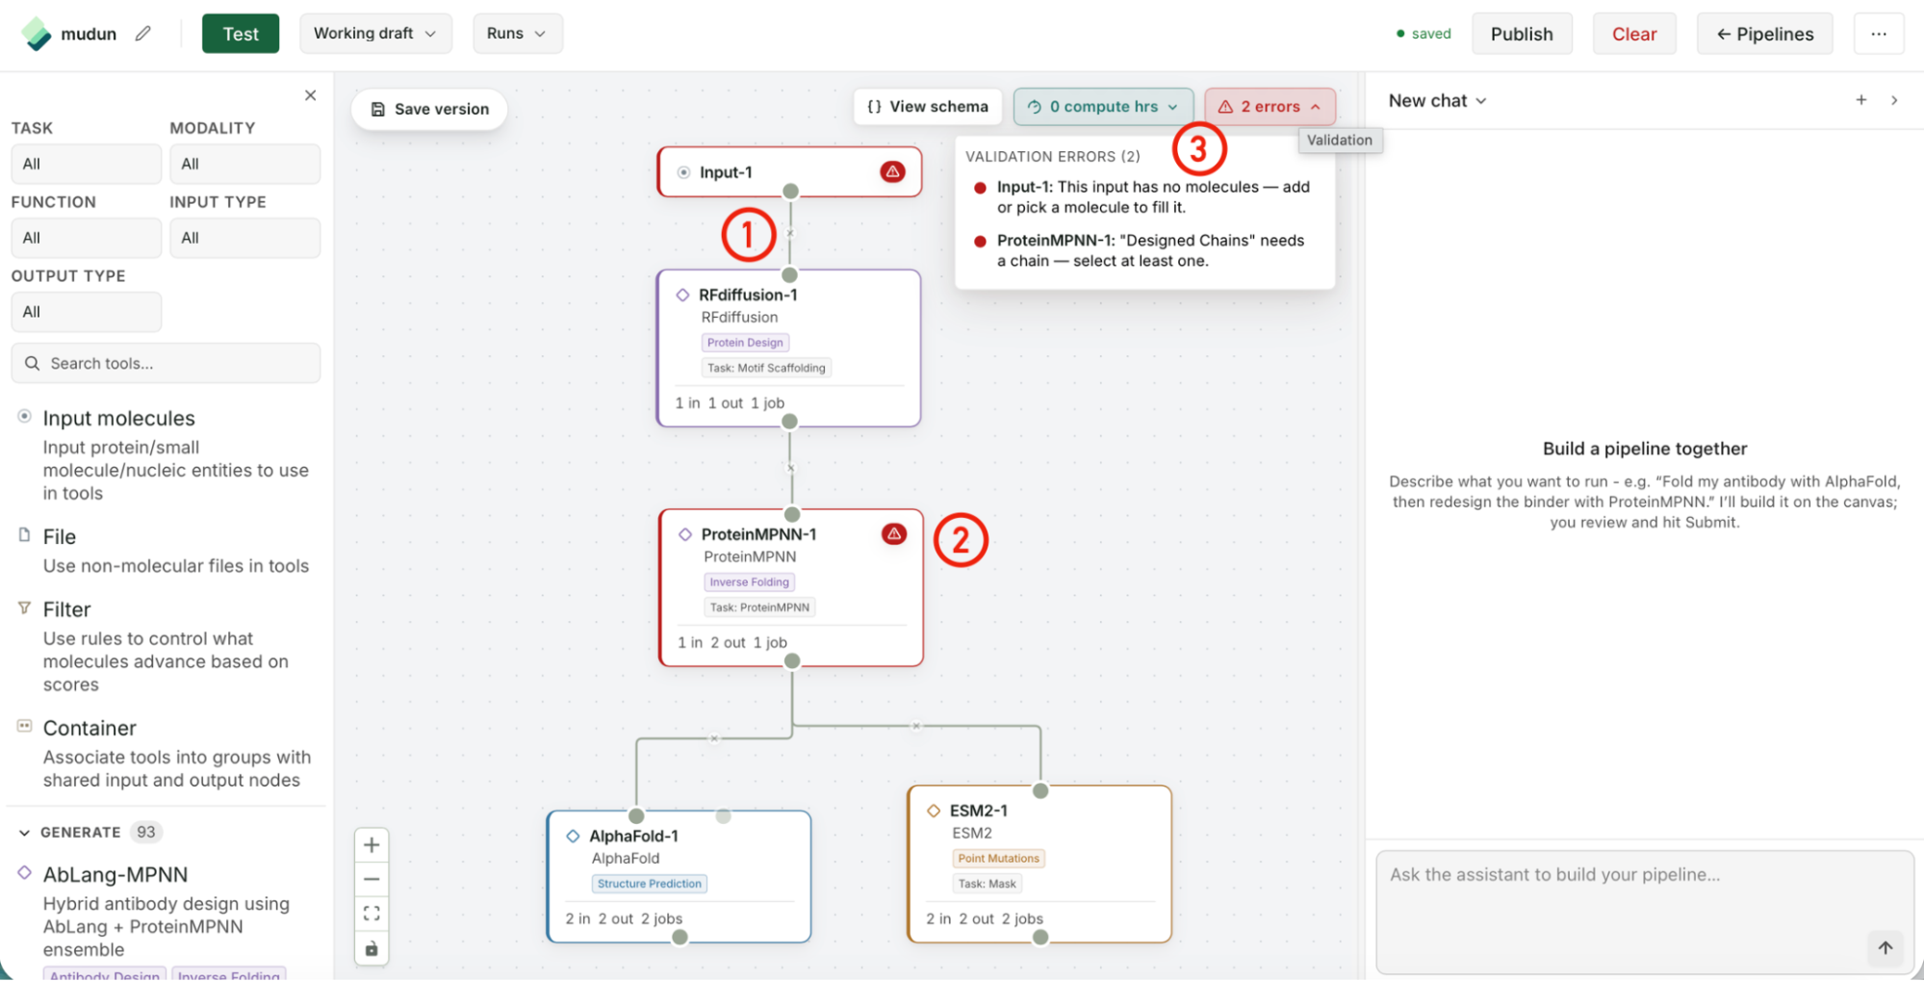Open the Runs dropdown
This screenshot has width=1924, height=981.
[x=517, y=34]
